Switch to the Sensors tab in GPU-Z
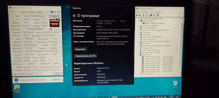This screenshot has width=219, height=98. pyautogui.click(x=23, y=12)
